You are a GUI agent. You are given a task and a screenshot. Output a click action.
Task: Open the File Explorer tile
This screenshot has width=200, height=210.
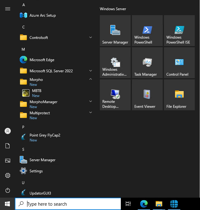(x=179, y=95)
